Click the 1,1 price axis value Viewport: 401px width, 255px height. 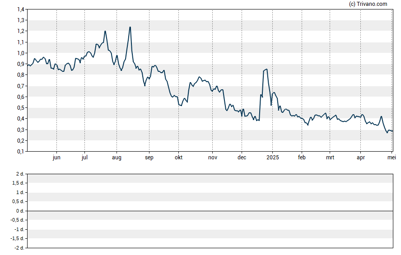(x=21, y=42)
